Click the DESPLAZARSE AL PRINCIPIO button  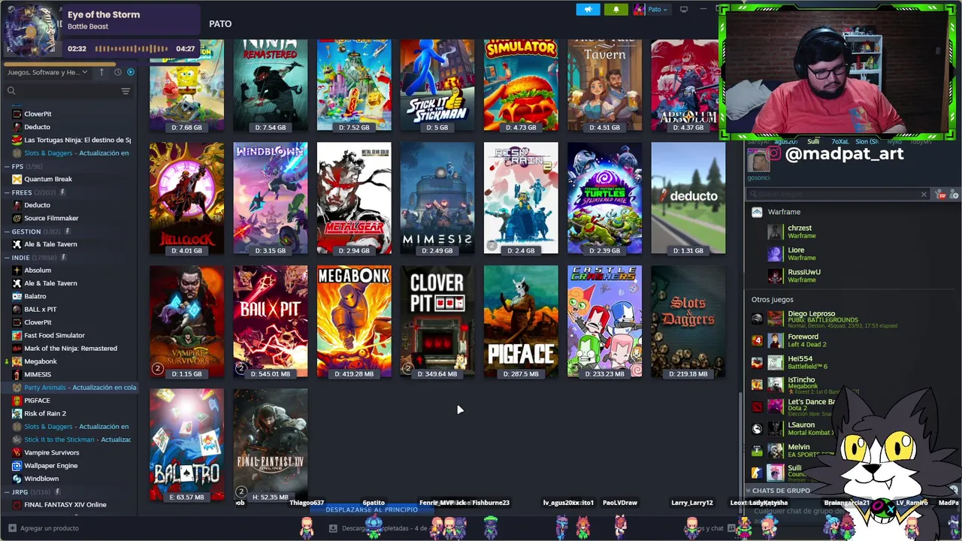point(371,509)
